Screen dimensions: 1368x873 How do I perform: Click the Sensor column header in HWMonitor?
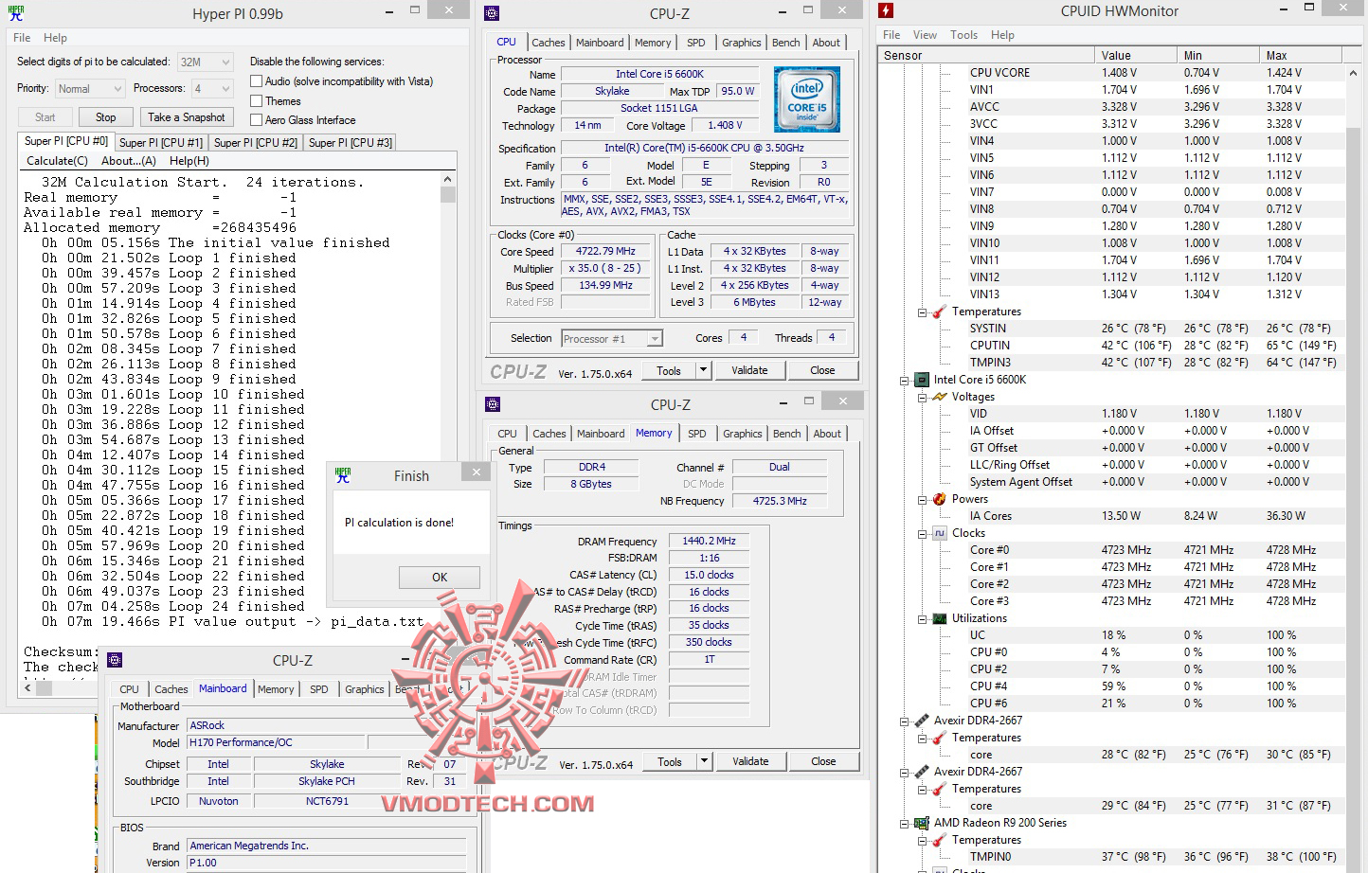(x=985, y=55)
